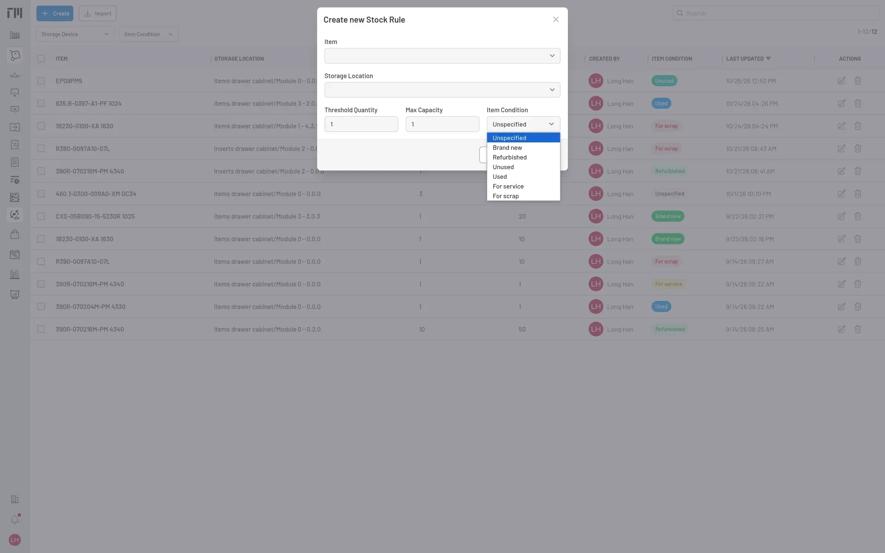Click the Import button
Screen dimensions: 885x553
[97, 13]
